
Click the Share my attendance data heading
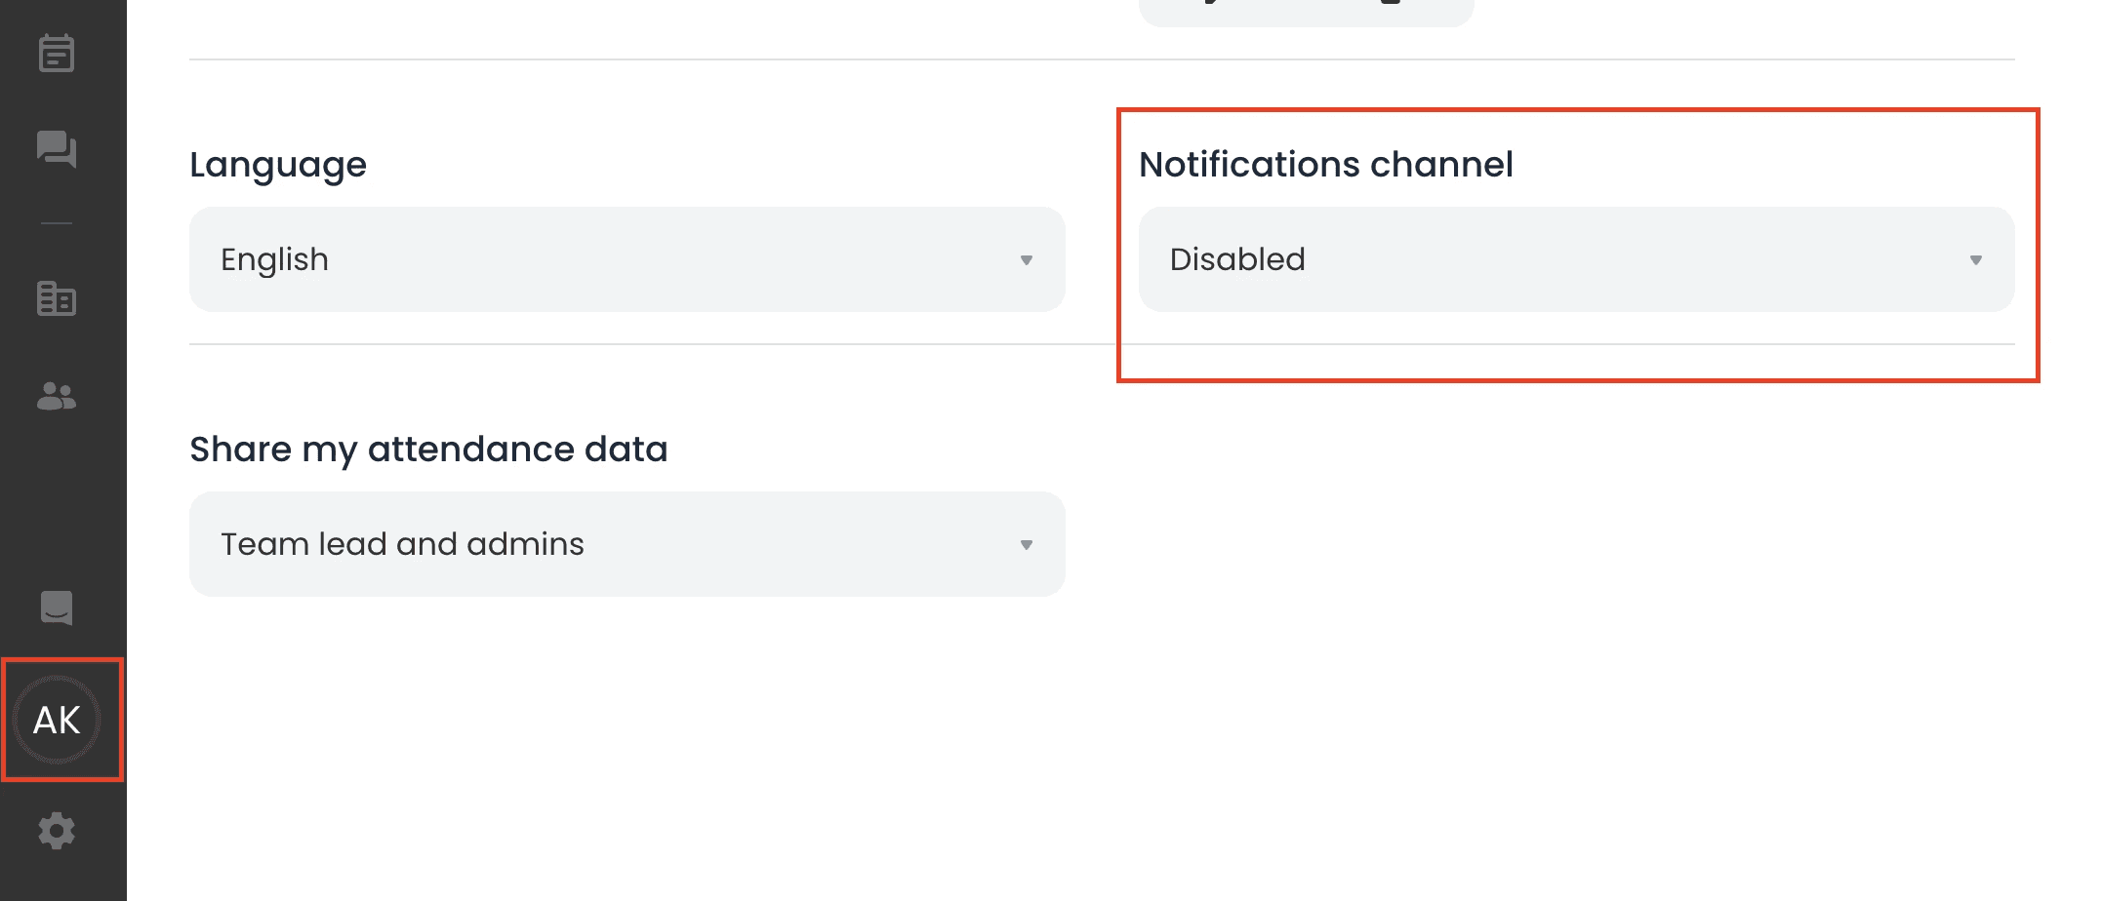click(428, 450)
